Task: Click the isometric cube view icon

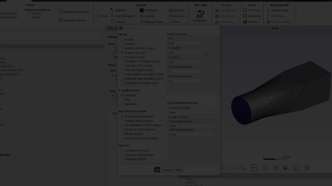Action: (x=275, y=168)
